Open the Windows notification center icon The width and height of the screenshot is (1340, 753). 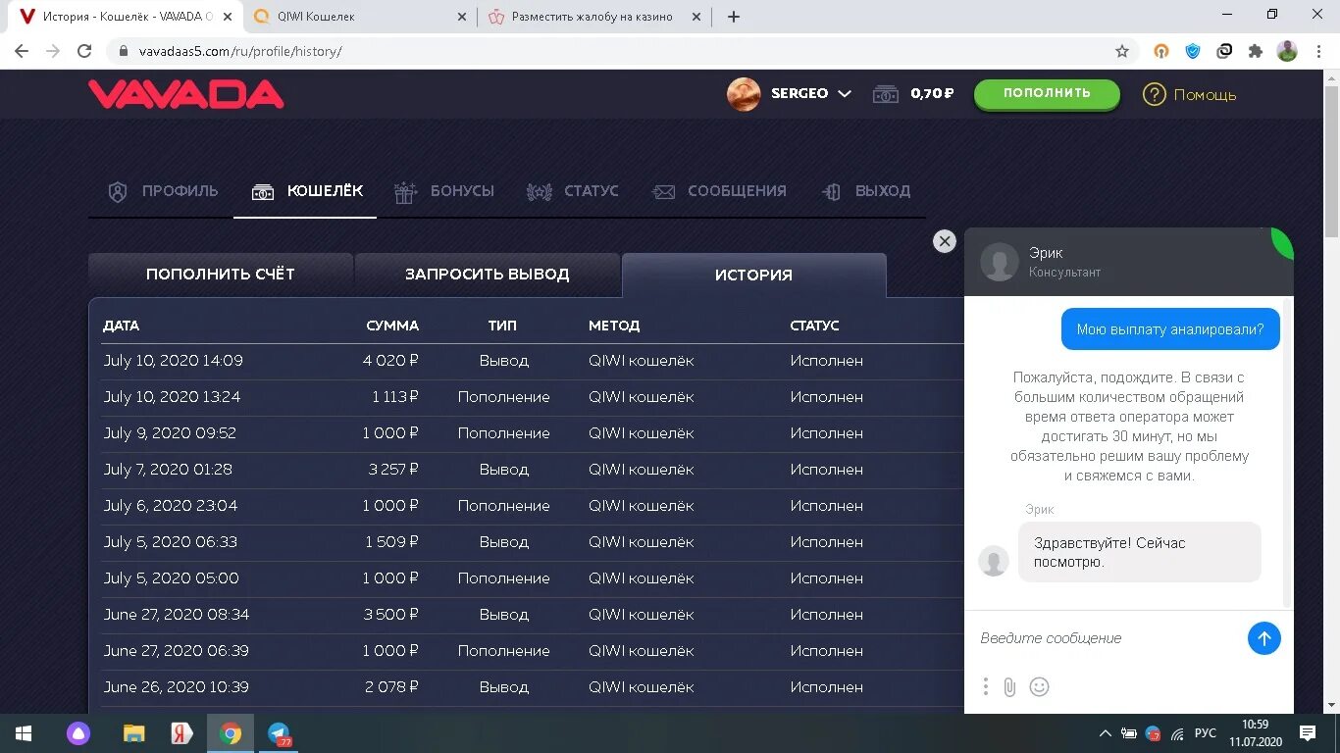1307,733
